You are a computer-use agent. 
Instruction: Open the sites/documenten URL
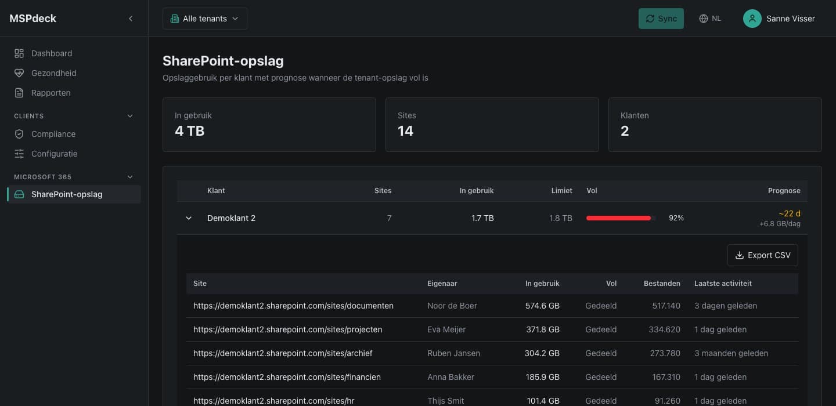pos(293,306)
